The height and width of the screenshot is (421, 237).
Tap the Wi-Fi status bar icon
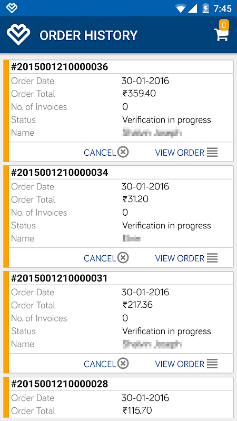180,8
